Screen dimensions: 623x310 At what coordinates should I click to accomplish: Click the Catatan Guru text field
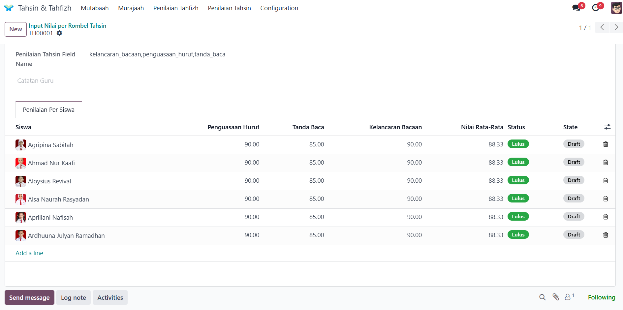click(132, 81)
